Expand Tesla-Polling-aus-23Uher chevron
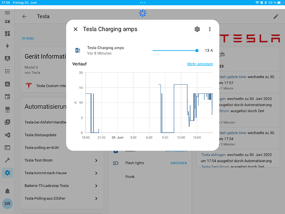This screenshot has width=285, height=214. click(x=96, y=199)
